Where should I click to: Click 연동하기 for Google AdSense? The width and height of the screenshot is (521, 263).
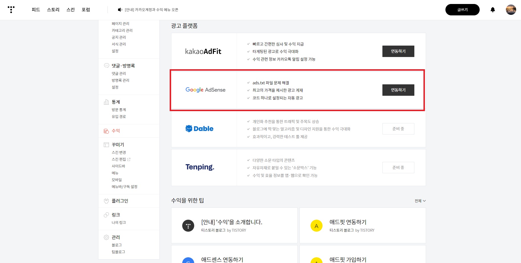tap(398, 90)
